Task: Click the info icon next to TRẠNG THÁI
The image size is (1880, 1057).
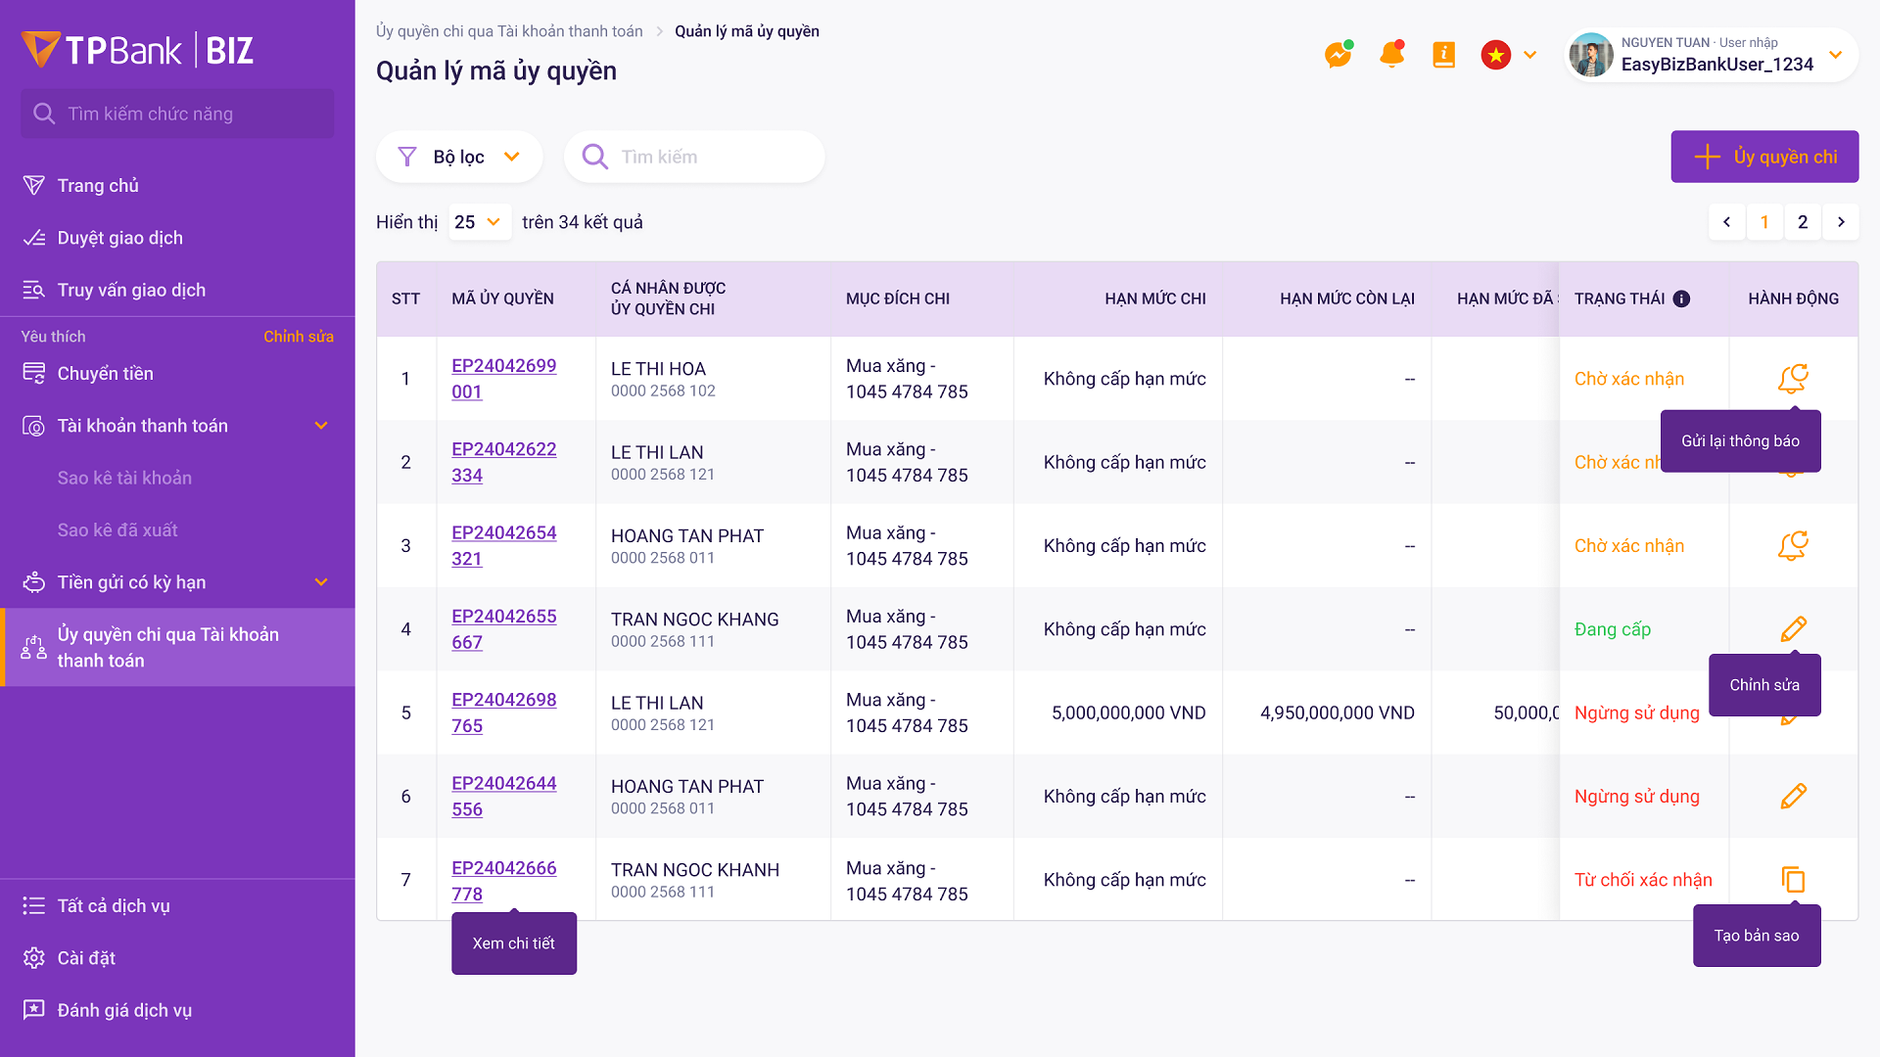Action: point(1681,299)
